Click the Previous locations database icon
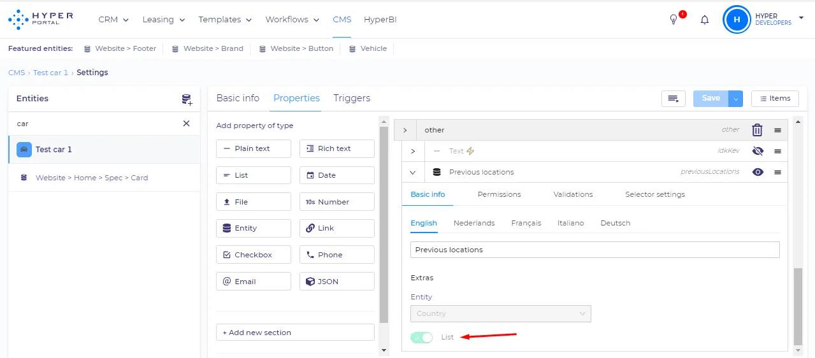This screenshot has height=358, width=815. pos(436,172)
